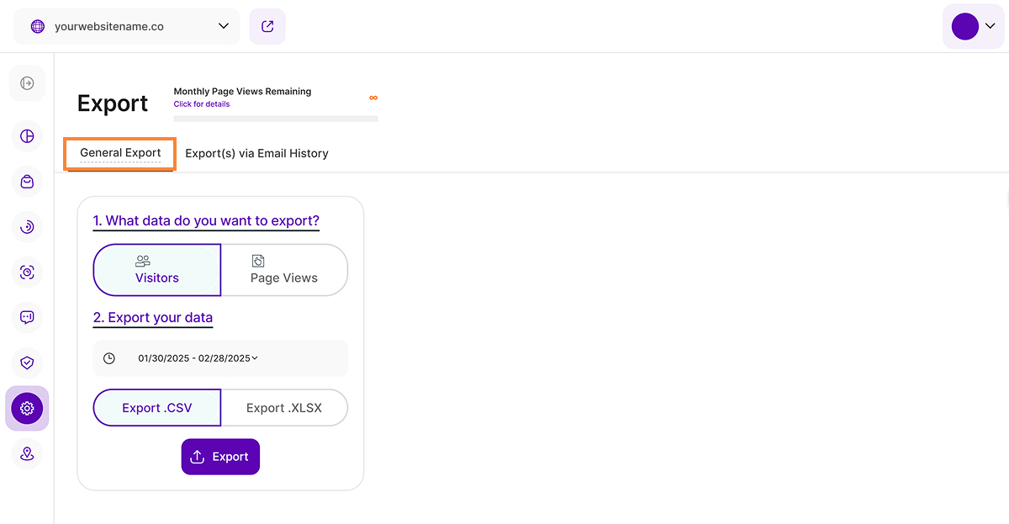Screen dimensions: 1009x524
Task: Switch to Export(s) via Email History tab
Action: 256,154
